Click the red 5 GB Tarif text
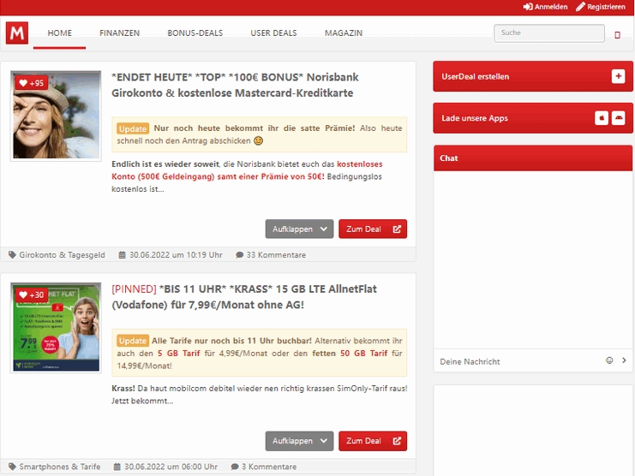The width and height of the screenshot is (635, 476). click(x=178, y=353)
